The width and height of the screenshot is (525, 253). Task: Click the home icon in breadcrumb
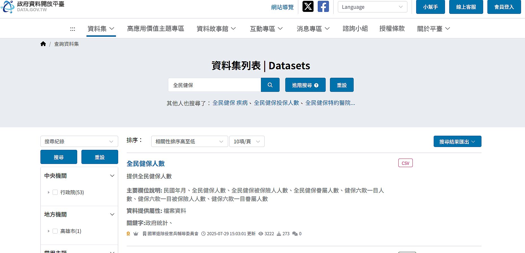pos(43,44)
